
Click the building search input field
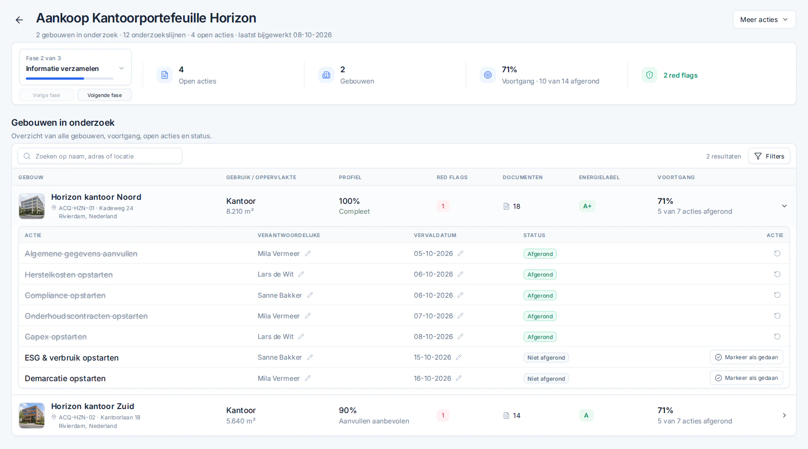pos(100,156)
